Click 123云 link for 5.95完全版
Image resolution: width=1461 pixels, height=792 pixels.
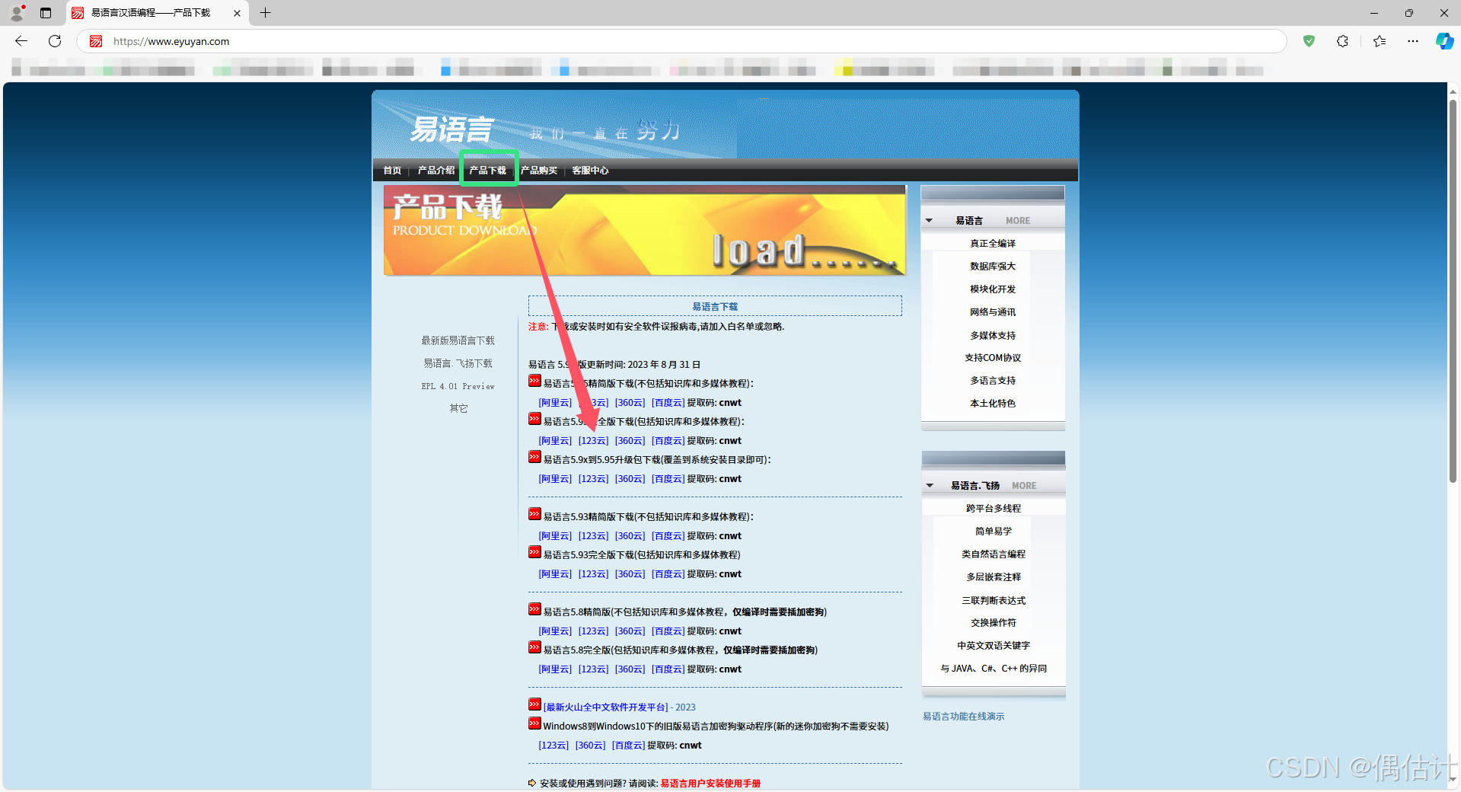[x=593, y=441]
